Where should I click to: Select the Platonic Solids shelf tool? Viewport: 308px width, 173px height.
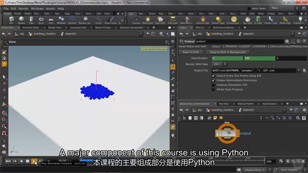pos(85,20)
